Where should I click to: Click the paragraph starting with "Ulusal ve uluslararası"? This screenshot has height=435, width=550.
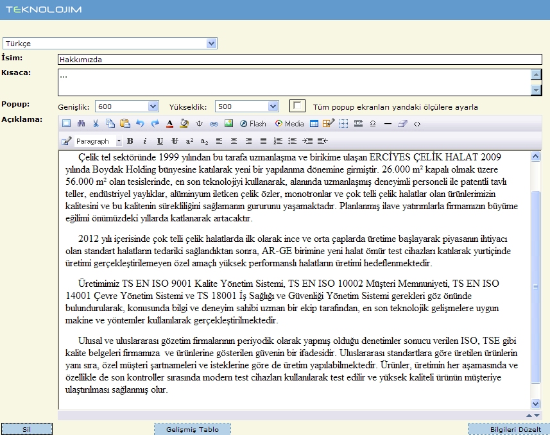tap(291, 365)
